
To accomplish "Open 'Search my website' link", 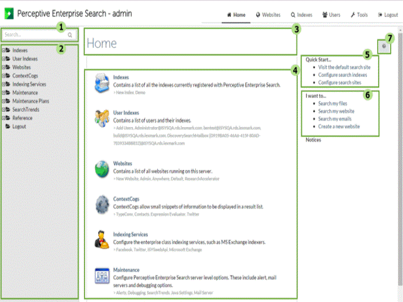I will click(x=336, y=111).
